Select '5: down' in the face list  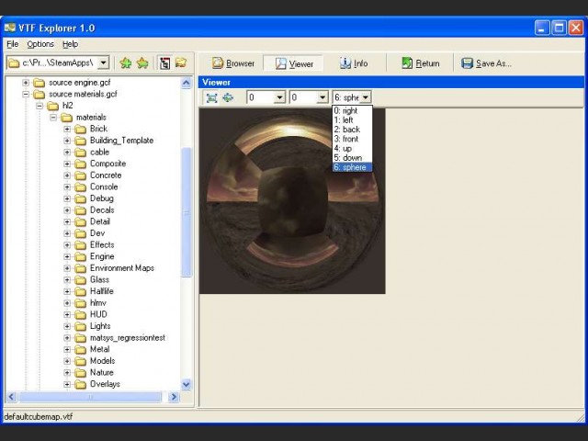click(352, 158)
